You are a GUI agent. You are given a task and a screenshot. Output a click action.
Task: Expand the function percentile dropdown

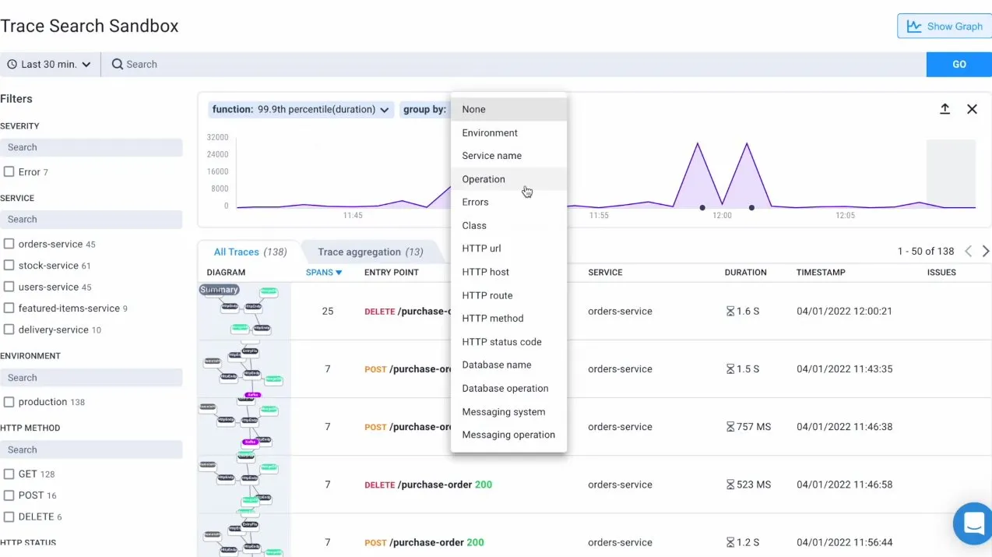coord(301,109)
